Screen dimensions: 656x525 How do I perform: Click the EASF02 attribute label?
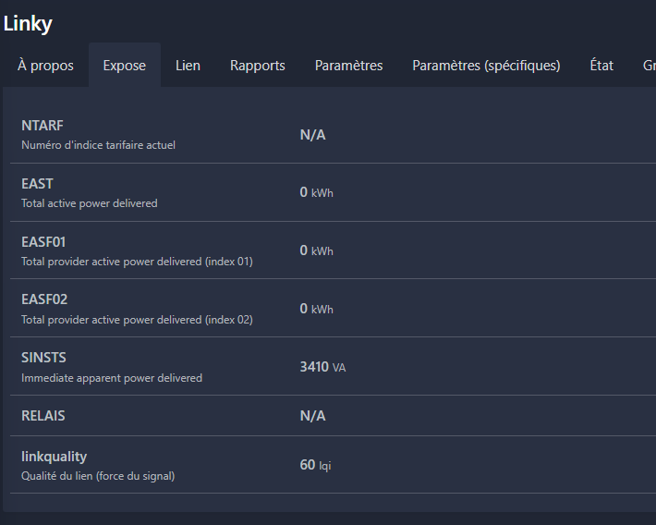click(44, 299)
